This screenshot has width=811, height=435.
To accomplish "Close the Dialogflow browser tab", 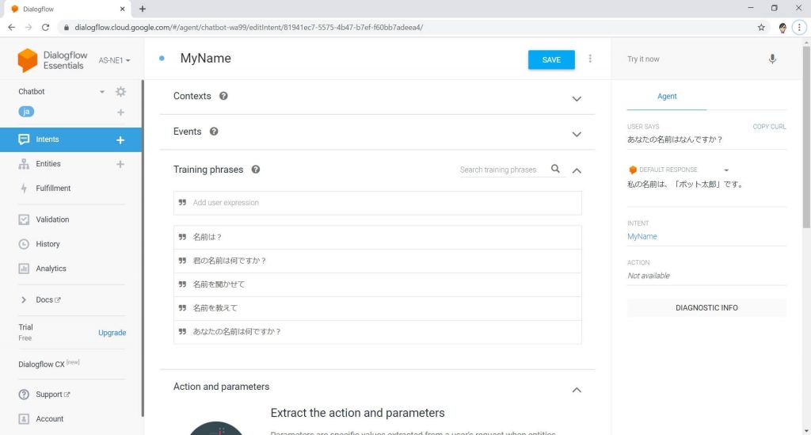I will click(122, 9).
